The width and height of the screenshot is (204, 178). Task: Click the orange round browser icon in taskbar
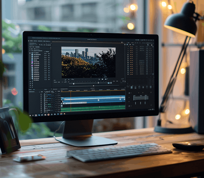pos(64,114)
